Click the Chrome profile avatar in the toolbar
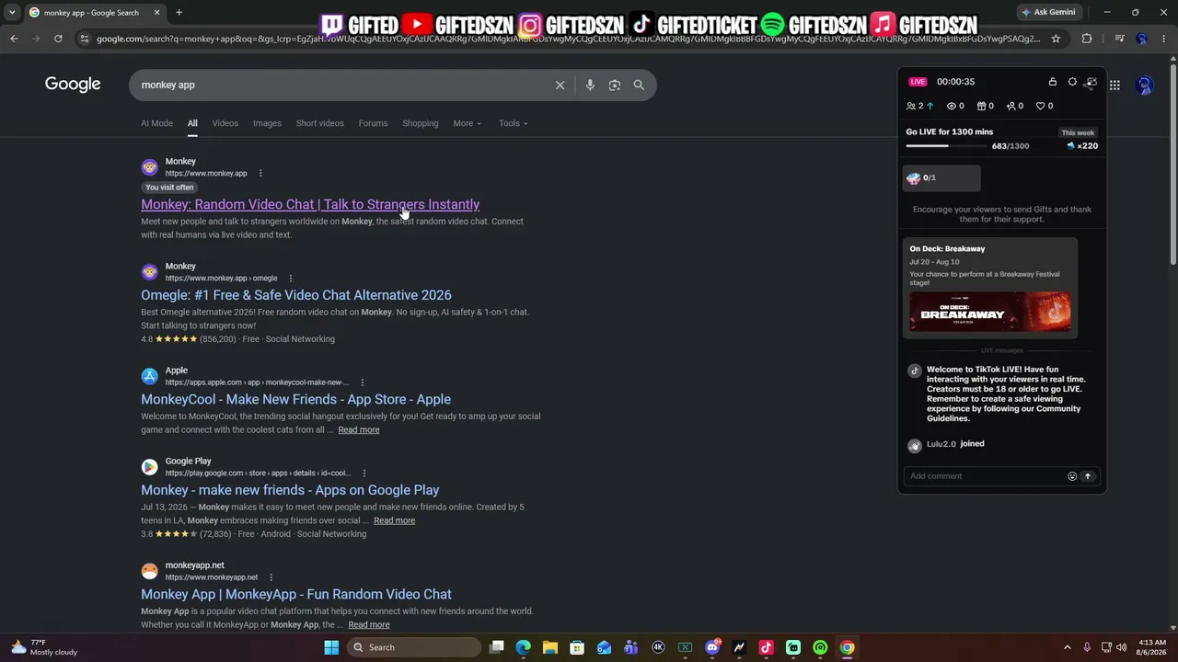Viewport: 1178px width, 662px height. (x=1142, y=39)
